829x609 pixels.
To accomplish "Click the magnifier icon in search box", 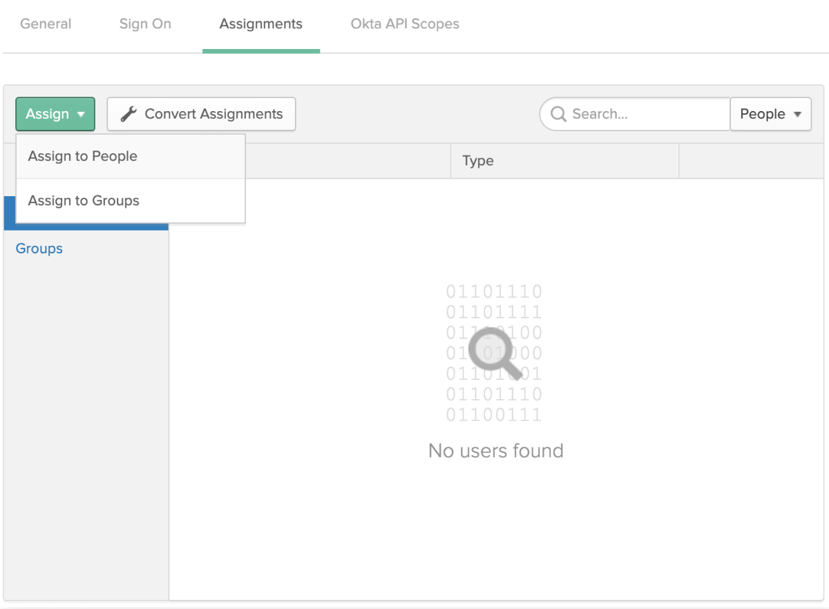I will [x=558, y=114].
